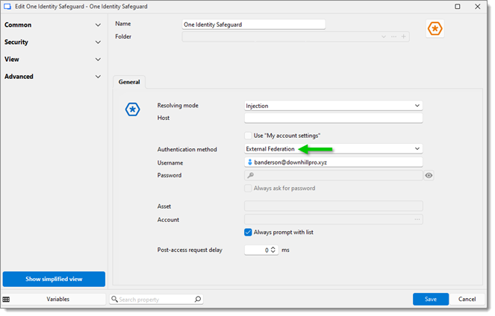Maximize the edit window
Viewport: 495px width, 316px height.
coord(458,7)
